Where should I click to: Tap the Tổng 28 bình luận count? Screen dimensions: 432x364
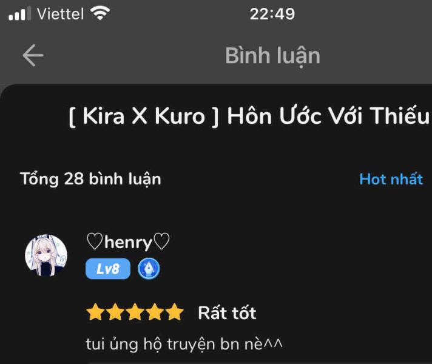pyautogui.click(x=90, y=179)
